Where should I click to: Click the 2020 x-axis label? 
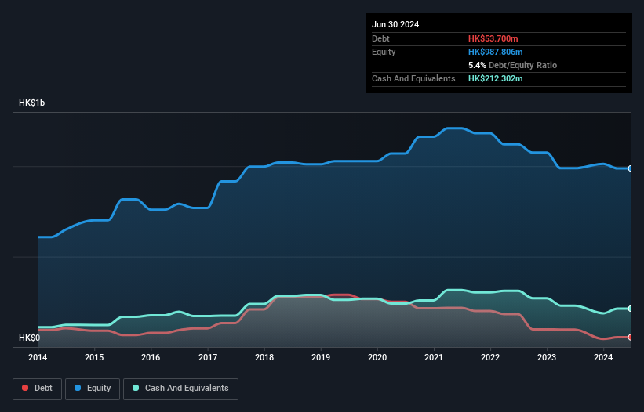tap(377, 357)
